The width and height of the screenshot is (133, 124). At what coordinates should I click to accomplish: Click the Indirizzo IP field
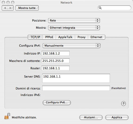coord(56,53)
